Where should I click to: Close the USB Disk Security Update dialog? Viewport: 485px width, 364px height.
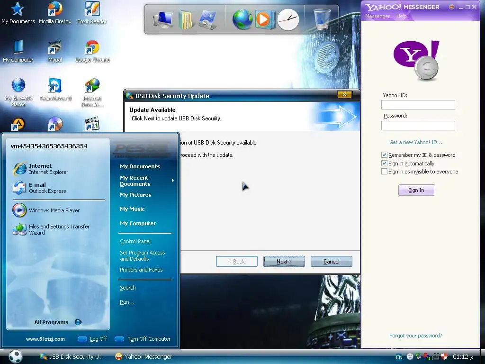[345, 95]
